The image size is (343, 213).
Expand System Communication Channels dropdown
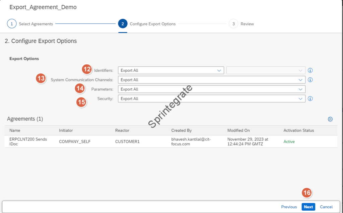[x=211, y=80]
